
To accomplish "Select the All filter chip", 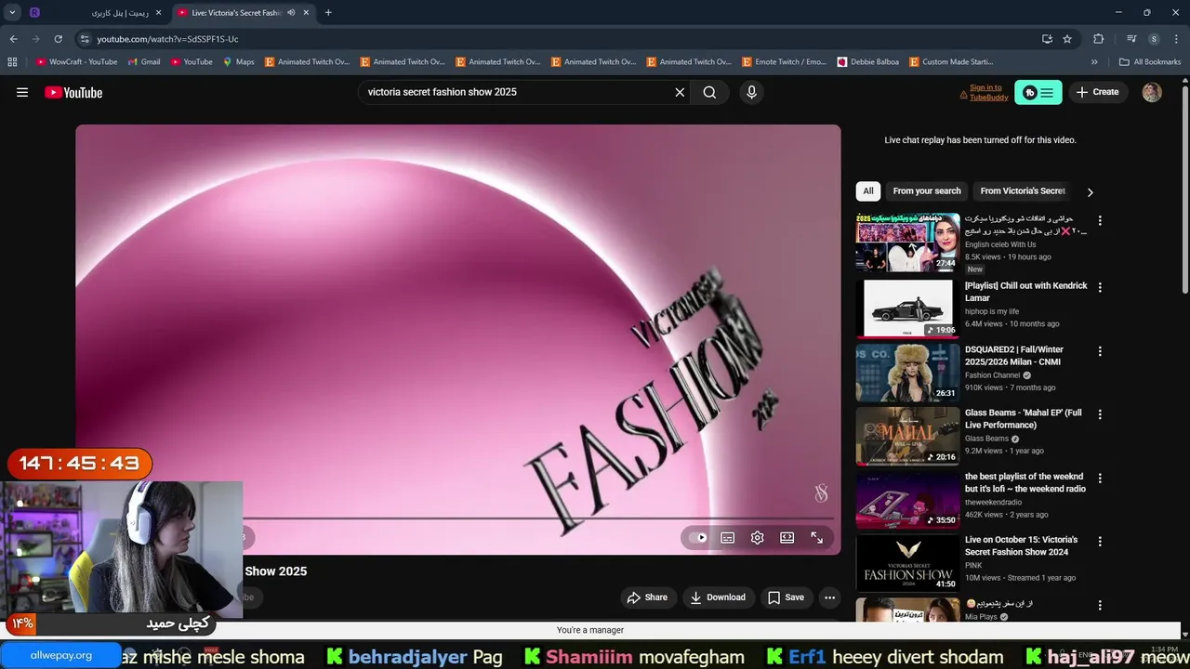I will point(868,191).
